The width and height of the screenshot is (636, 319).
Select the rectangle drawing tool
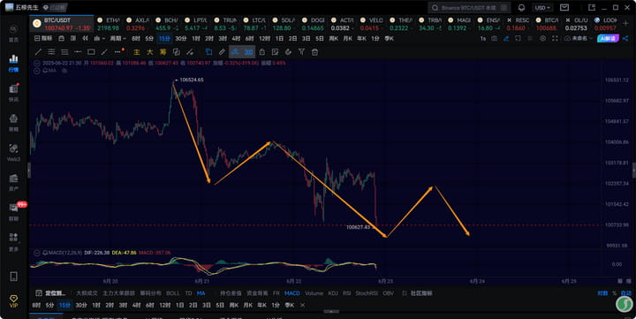pyautogui.click(x=91, y=52)
